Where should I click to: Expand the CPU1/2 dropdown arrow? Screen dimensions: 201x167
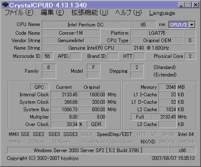click(192, 25)
